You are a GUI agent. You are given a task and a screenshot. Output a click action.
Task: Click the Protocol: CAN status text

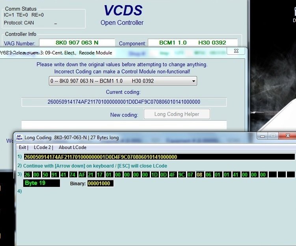(19, 23)
